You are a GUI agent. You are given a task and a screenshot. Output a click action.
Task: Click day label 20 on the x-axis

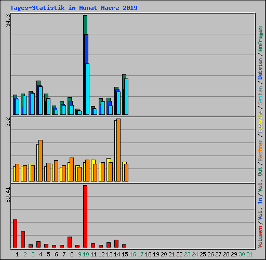164,254
